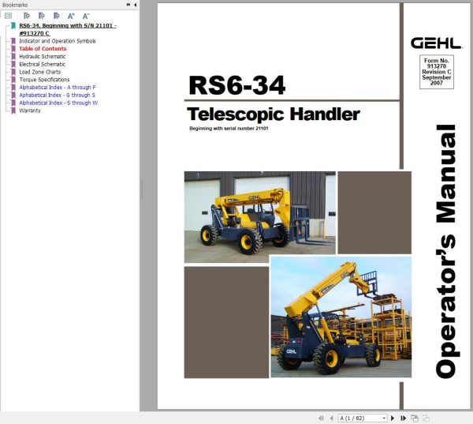Click the bookmark icon beside Torque Specifications
473x424 pixels.
point(13,80)
